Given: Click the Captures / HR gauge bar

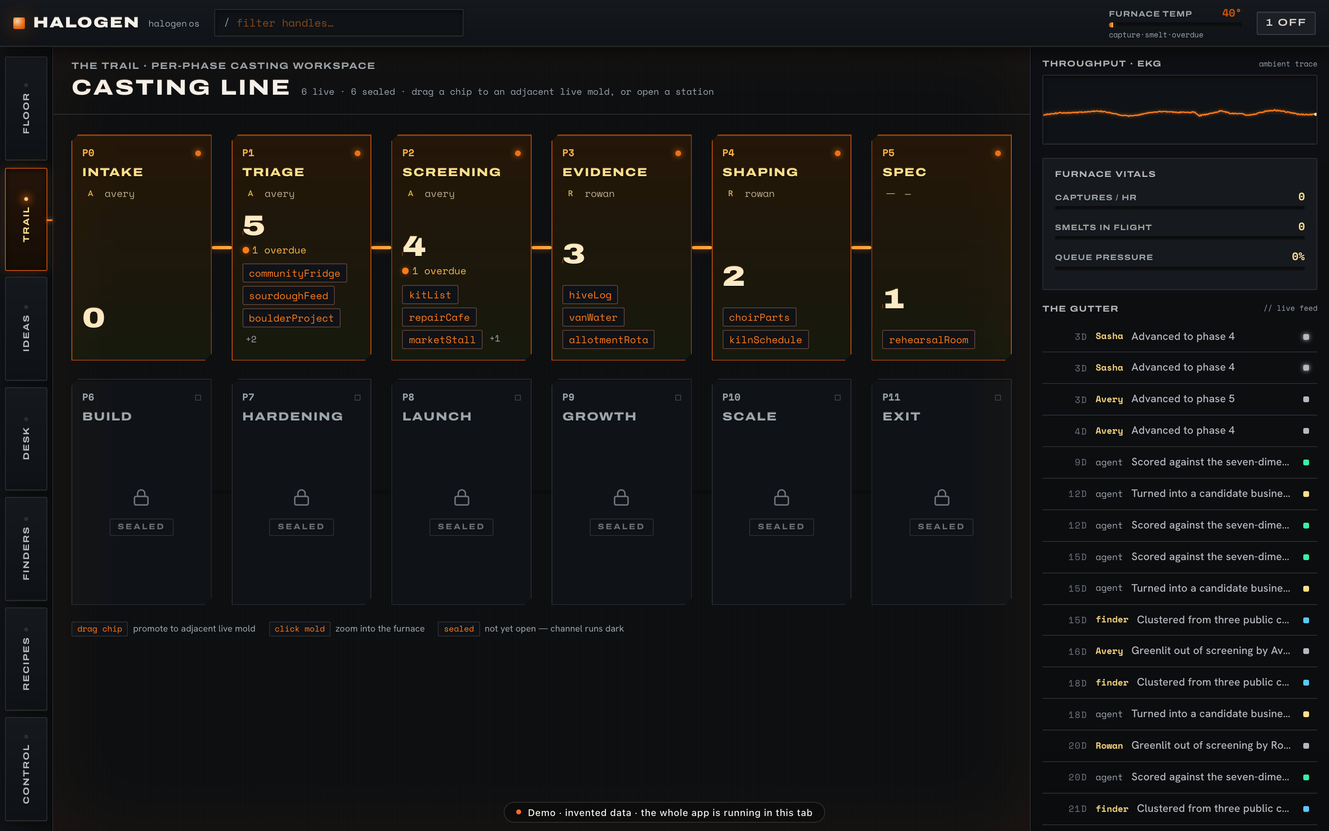Looking at the screenshot, I should (1179, 208).
